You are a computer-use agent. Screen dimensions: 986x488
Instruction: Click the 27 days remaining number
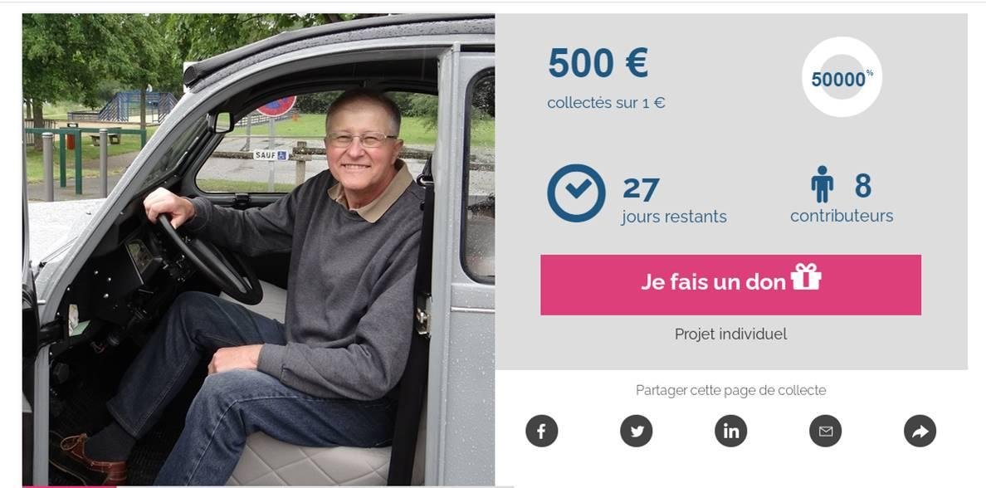(641, 190)
